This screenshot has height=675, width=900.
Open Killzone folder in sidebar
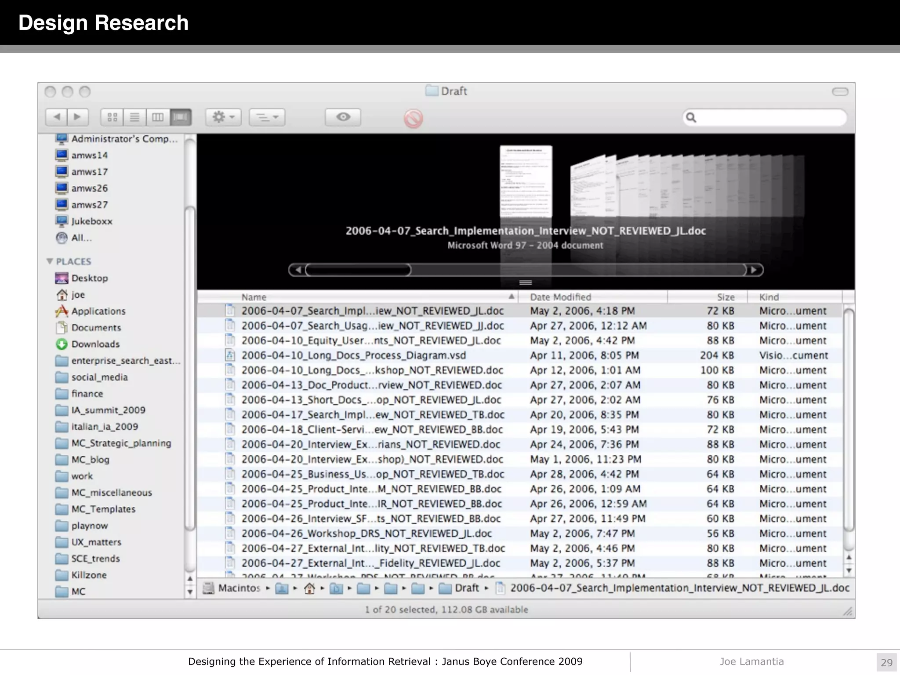[x=81, y=575]
